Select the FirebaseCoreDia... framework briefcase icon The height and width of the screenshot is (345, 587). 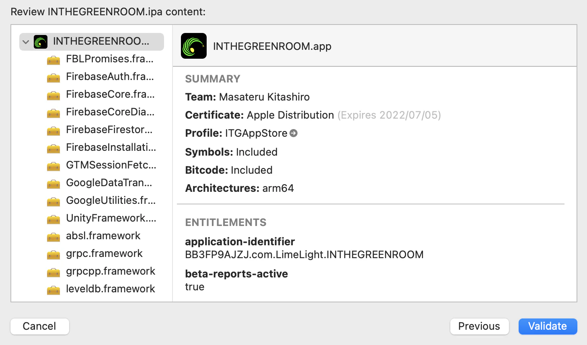click(53, 113)
